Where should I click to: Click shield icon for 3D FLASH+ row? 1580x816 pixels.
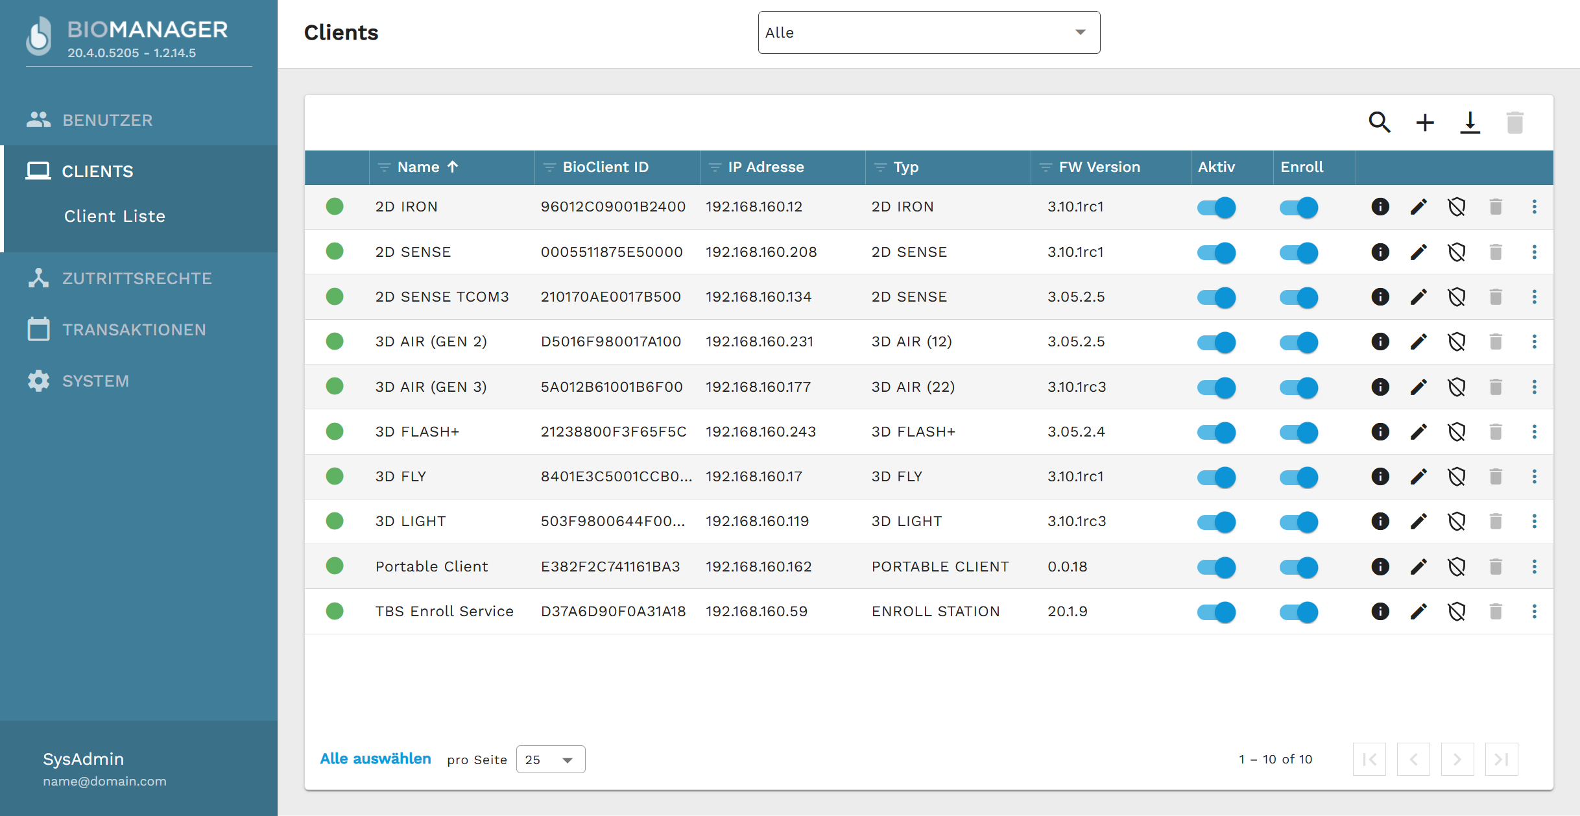1457,432
